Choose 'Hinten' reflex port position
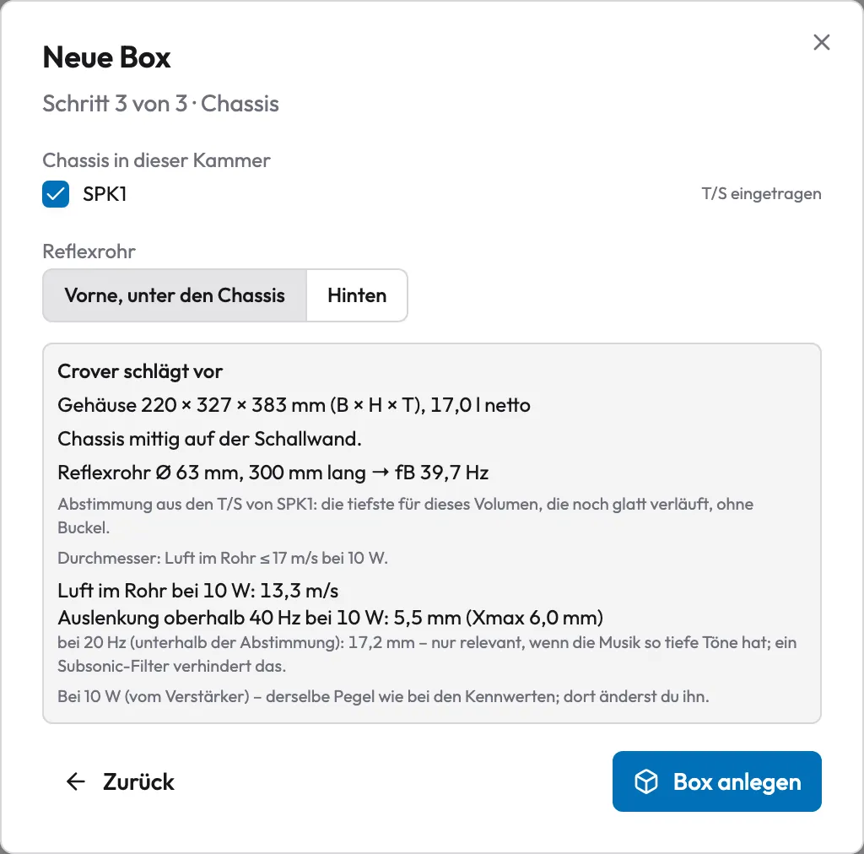 click(357, 295)
